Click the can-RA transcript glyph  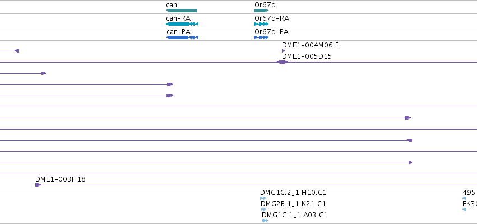coord(182,24)
